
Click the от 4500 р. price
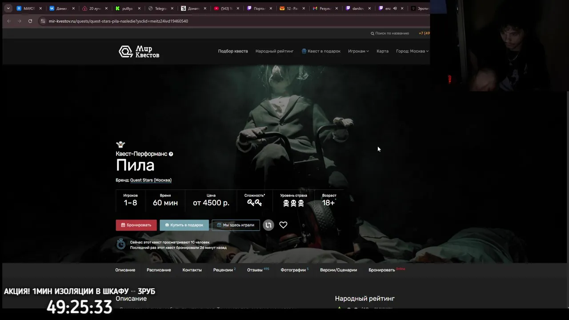[211, 203]
